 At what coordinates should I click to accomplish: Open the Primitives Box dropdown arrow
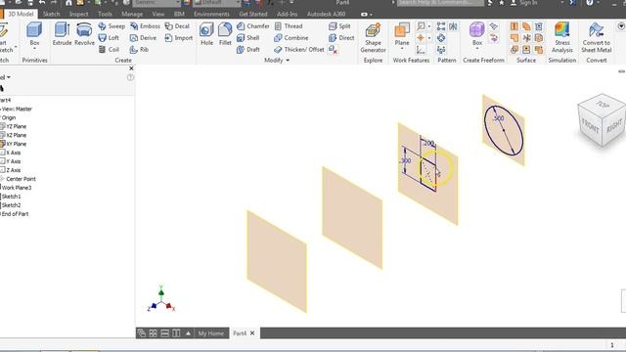(x=35, y=49)
